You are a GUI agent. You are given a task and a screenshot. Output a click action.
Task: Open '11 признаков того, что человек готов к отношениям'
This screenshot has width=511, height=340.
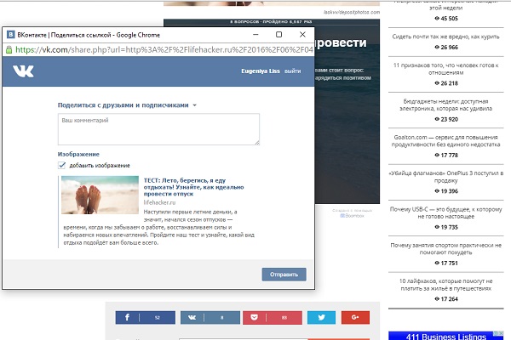tap(445, 69)
